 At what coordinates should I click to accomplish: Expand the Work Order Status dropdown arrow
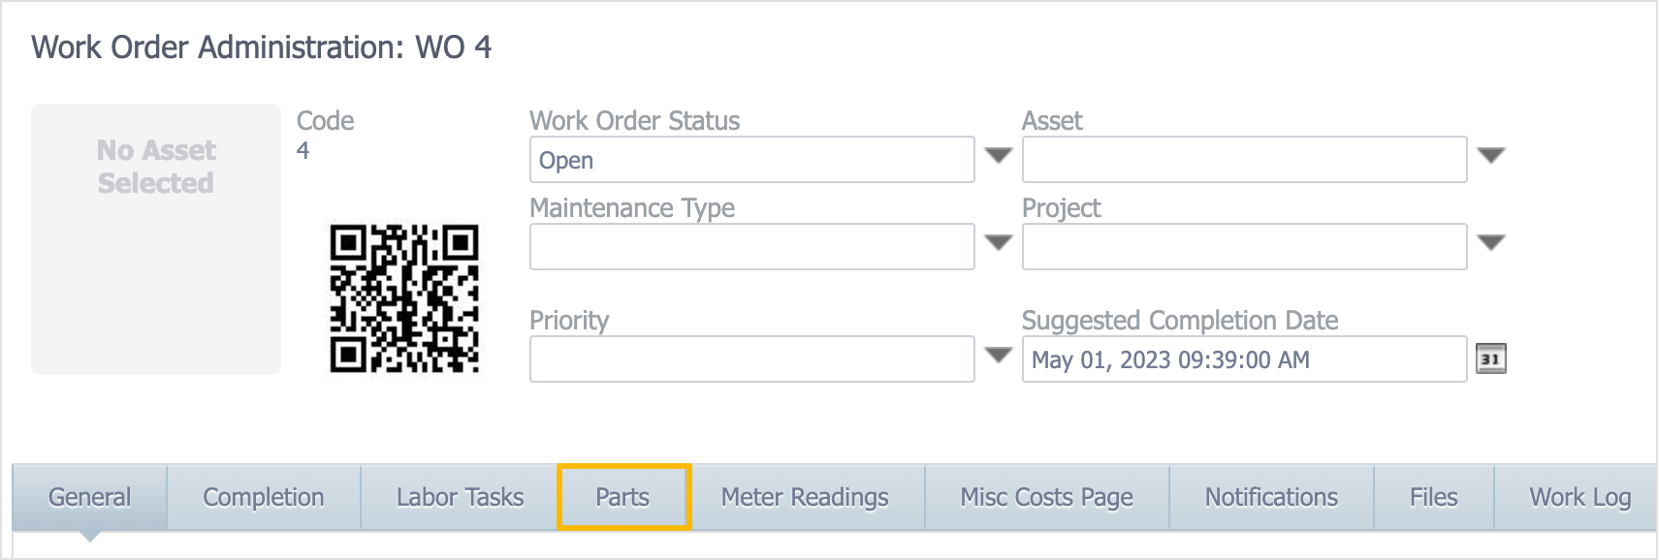[x=999, y=155]
